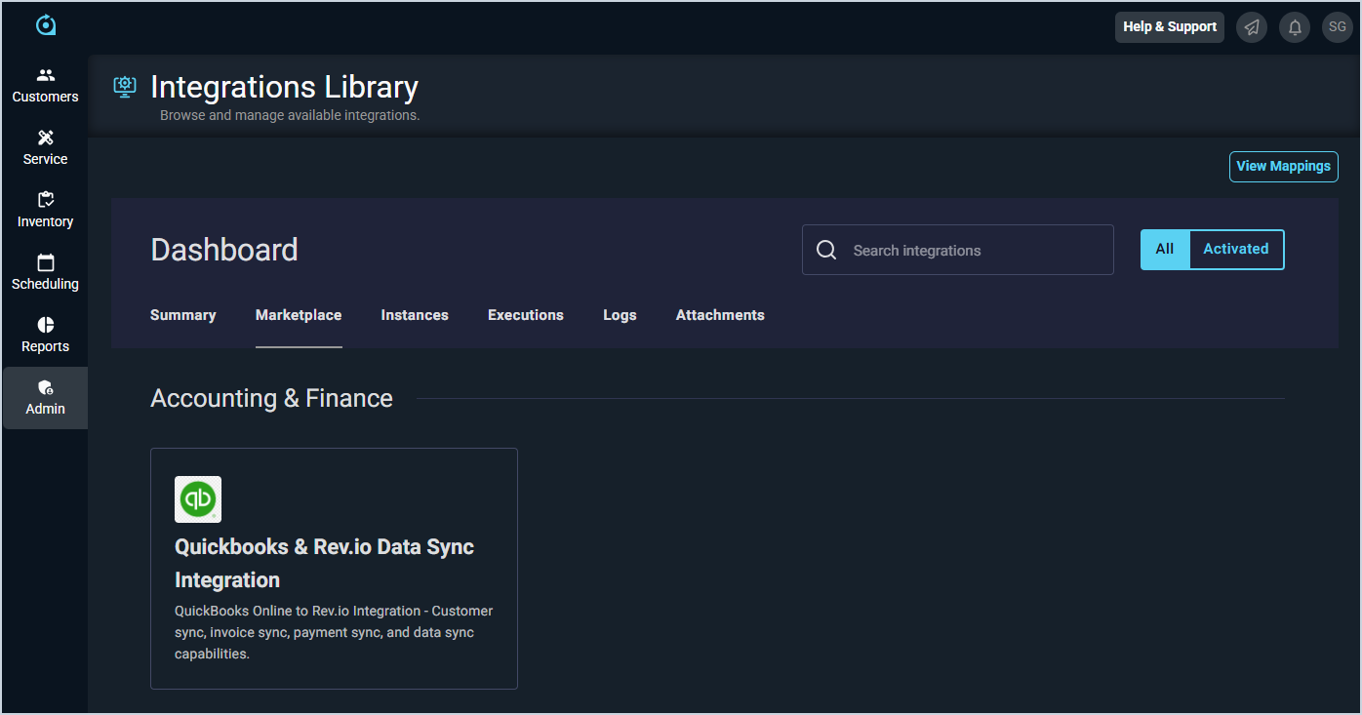Screen dimensions: 1362x715
Task: Click the QuickBooks logo icon
Action: [x=198, y=499]
